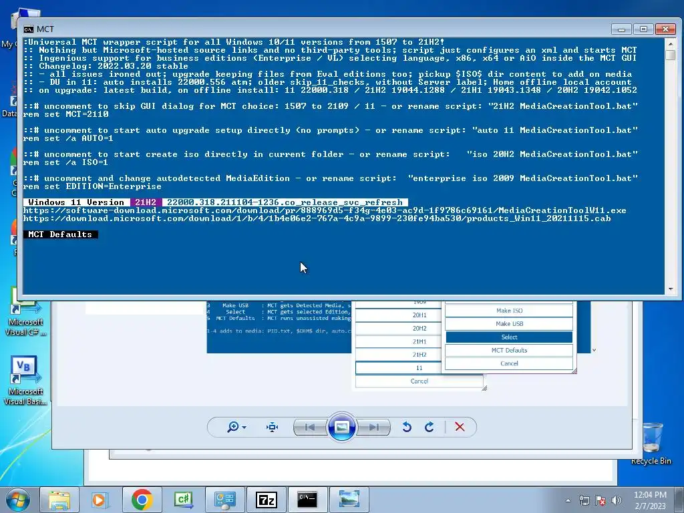Open the clock showing 12:04 PM
The image size is (684, 513).
pyautogui.click(x=650, y=500)
